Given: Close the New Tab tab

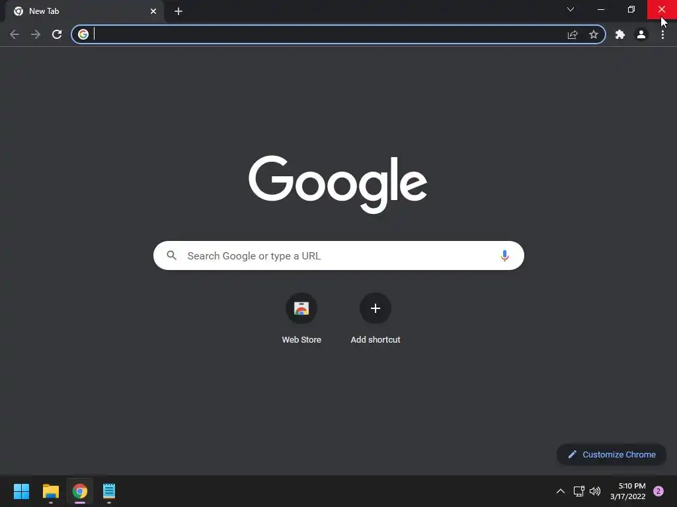Looking at the screenshot, I should [x=153, y=11].
